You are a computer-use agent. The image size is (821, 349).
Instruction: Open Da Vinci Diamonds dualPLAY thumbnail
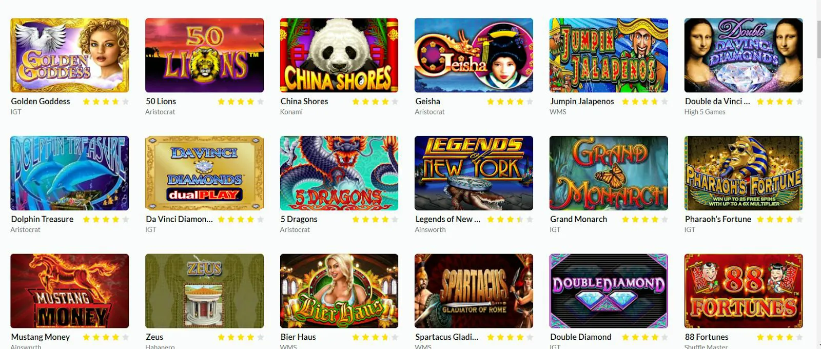(x=204, y=173)
